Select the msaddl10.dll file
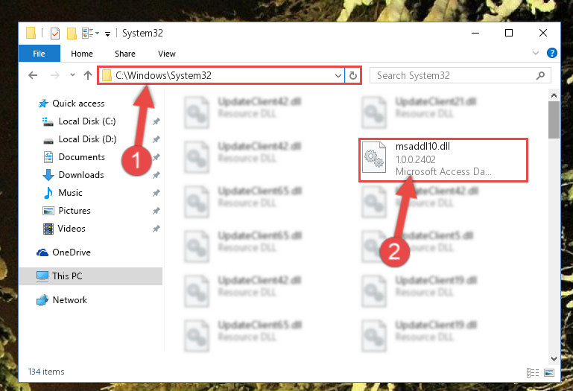 pos(443,159)
